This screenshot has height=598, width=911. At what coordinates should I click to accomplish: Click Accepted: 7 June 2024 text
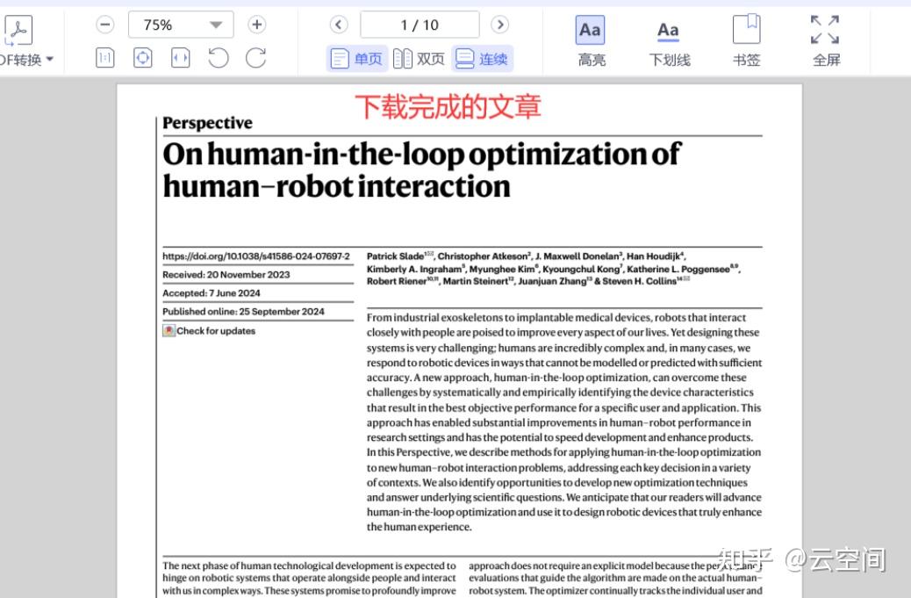[212, 293]
